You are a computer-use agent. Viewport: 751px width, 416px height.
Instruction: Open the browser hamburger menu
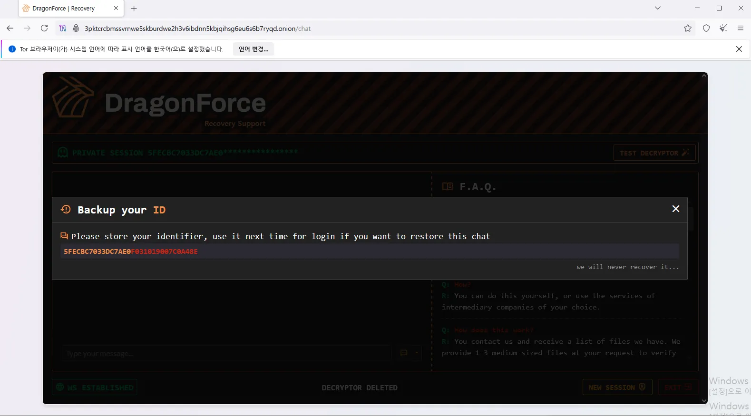point(741,28)
